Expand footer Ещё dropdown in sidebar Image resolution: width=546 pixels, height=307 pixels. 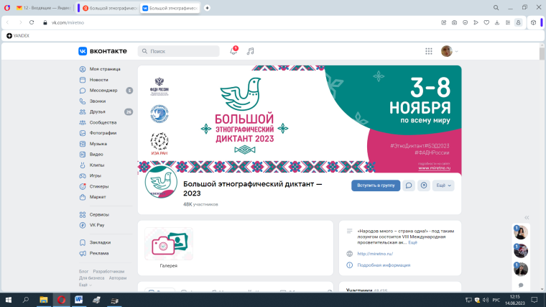point(85,285)
